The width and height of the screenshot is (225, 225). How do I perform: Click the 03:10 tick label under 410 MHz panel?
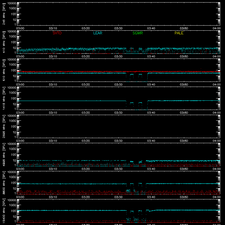pyautogui.click(x=53, y=57)
